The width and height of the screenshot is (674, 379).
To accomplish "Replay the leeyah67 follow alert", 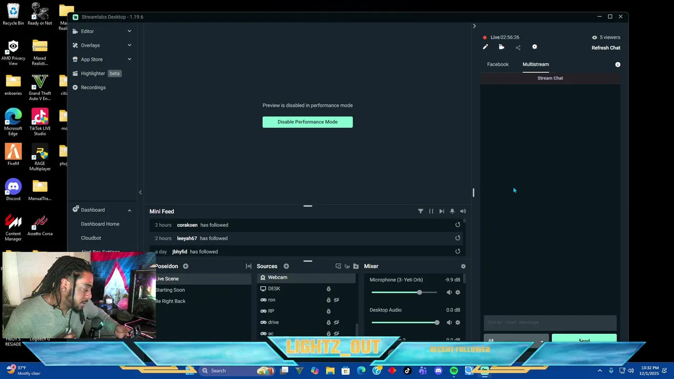I will pos(458,238).
